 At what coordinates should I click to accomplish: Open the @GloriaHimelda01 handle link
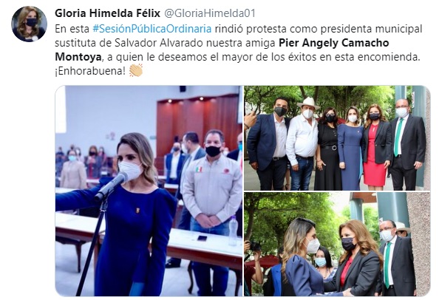coord(210,13)
